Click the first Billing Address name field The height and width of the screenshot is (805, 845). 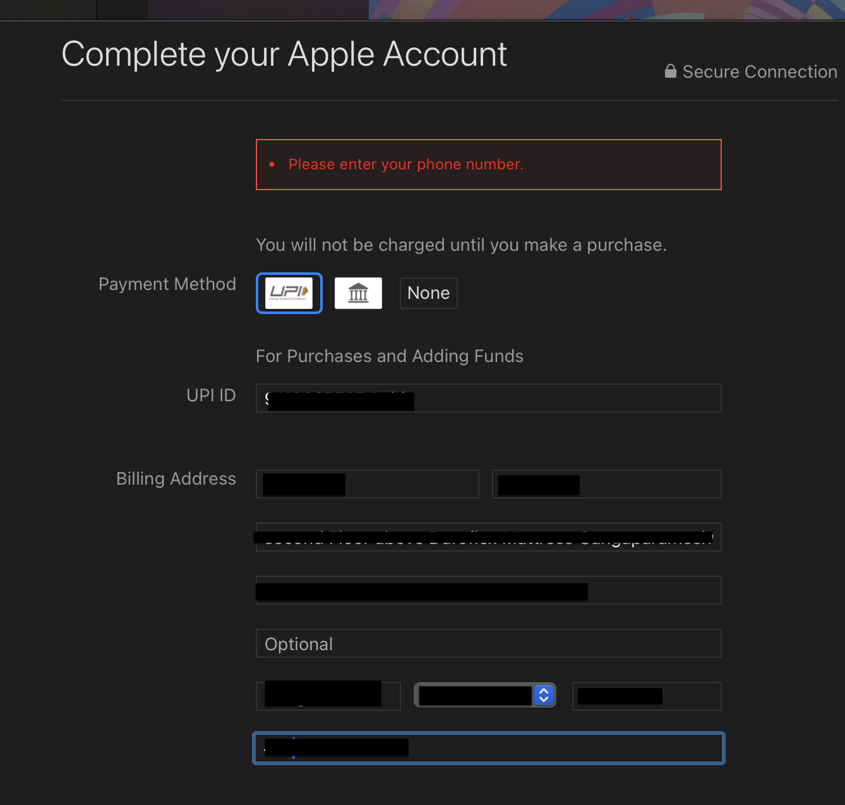tap(366, 484)
